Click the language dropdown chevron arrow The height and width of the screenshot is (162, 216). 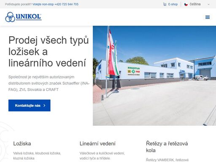point(208,5)
